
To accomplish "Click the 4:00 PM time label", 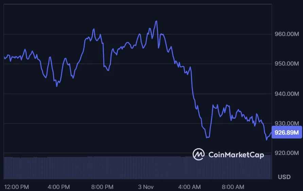I will click(58, 187).
